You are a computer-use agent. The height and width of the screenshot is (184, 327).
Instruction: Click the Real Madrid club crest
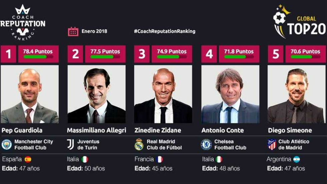(x=139, y=144)
